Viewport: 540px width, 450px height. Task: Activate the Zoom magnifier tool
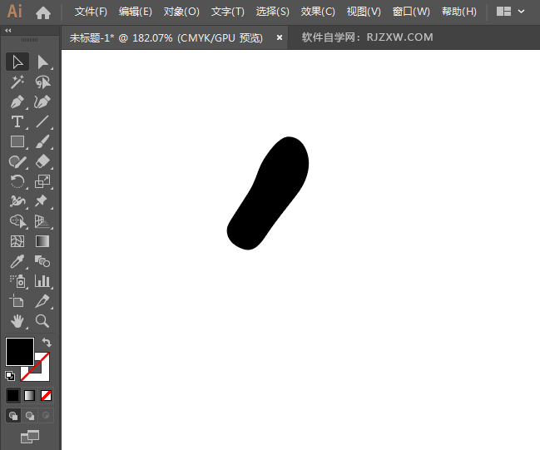click(x=42, y=320)
